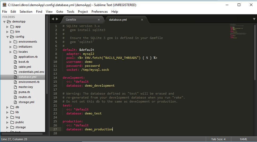257x142 pixels.
Task: Open the tab list dropdown arrow
Action: 254,19
